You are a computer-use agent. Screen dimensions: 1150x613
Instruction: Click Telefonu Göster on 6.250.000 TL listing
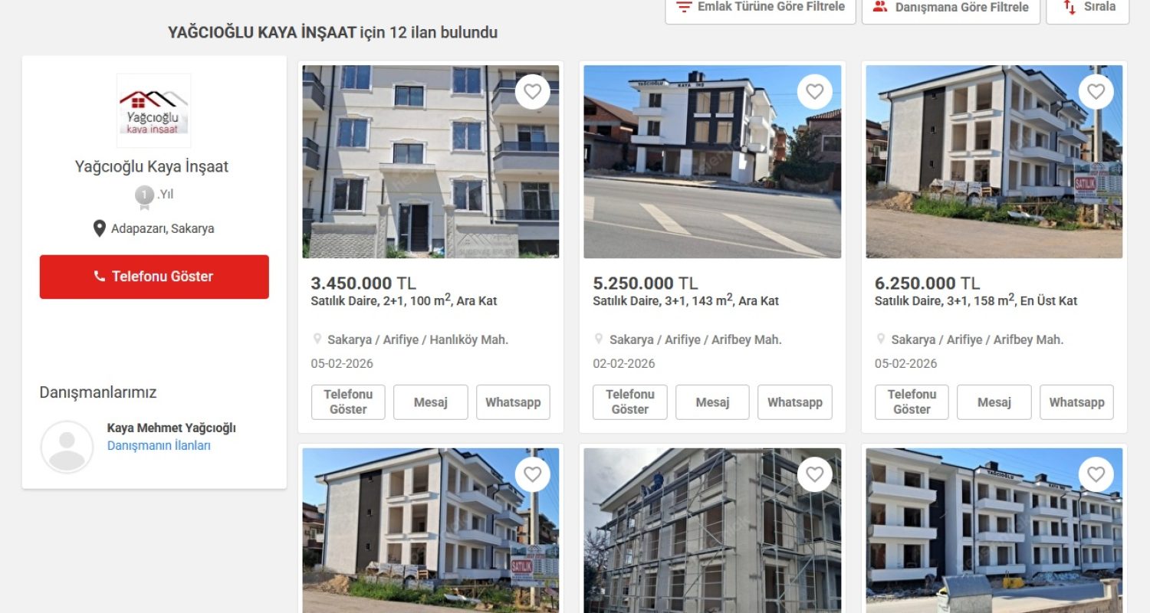point(912,402)
